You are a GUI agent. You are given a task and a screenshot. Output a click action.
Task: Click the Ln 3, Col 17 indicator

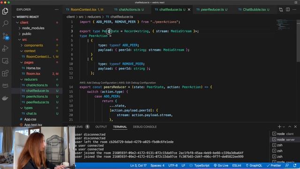[138, 165]
